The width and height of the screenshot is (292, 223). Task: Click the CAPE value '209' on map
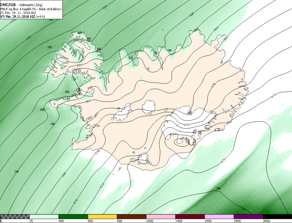pyautogui.click(x=80, y=33)
